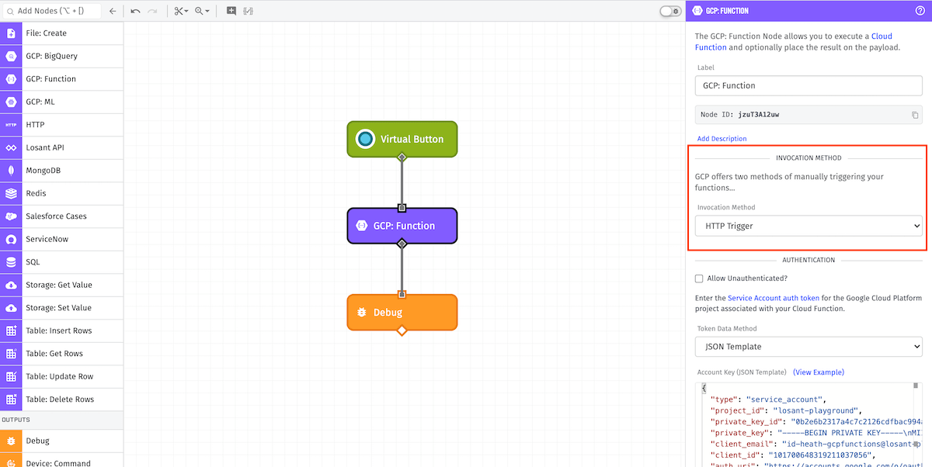Click the Debug node bottom connector diamond
The image size is (932, 467).
(402, 330)
